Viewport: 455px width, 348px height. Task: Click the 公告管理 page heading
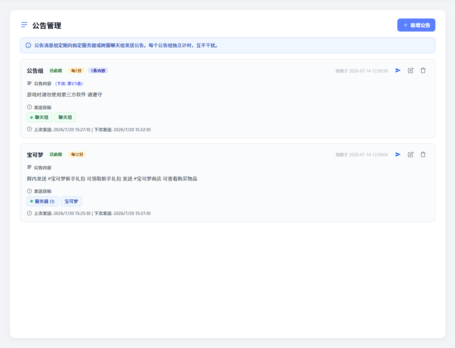pyautogui.click(x=47, y=26)
